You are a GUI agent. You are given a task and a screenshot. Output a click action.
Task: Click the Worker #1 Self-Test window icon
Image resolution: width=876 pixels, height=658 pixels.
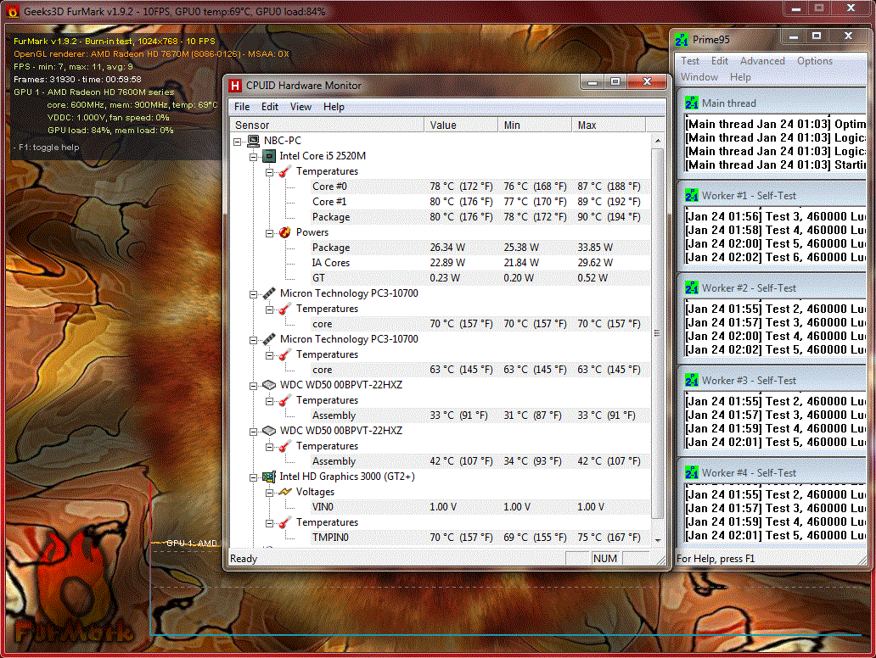[692, 195]
